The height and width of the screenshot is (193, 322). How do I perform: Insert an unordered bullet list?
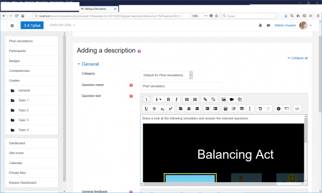pos(187,100)
